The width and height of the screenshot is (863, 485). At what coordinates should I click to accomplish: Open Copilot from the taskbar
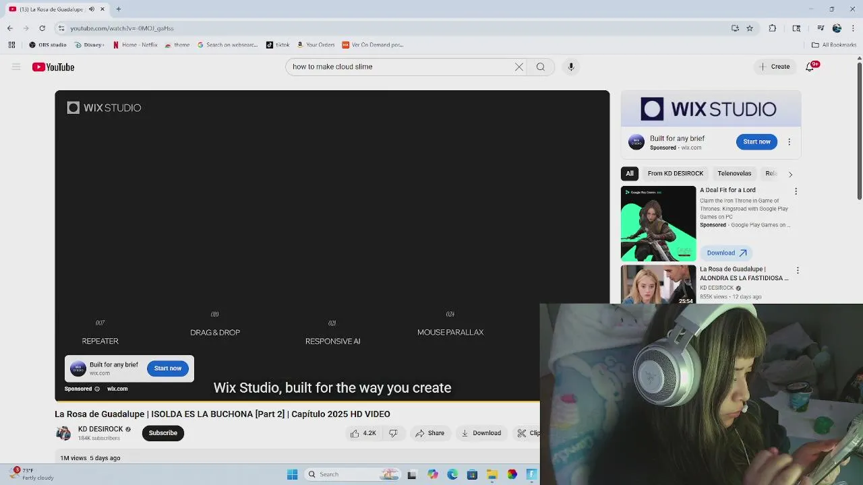click(433, 475)
